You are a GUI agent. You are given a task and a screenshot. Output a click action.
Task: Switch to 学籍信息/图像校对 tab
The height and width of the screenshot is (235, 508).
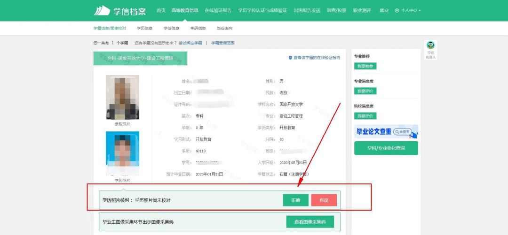tap(110, 29)
